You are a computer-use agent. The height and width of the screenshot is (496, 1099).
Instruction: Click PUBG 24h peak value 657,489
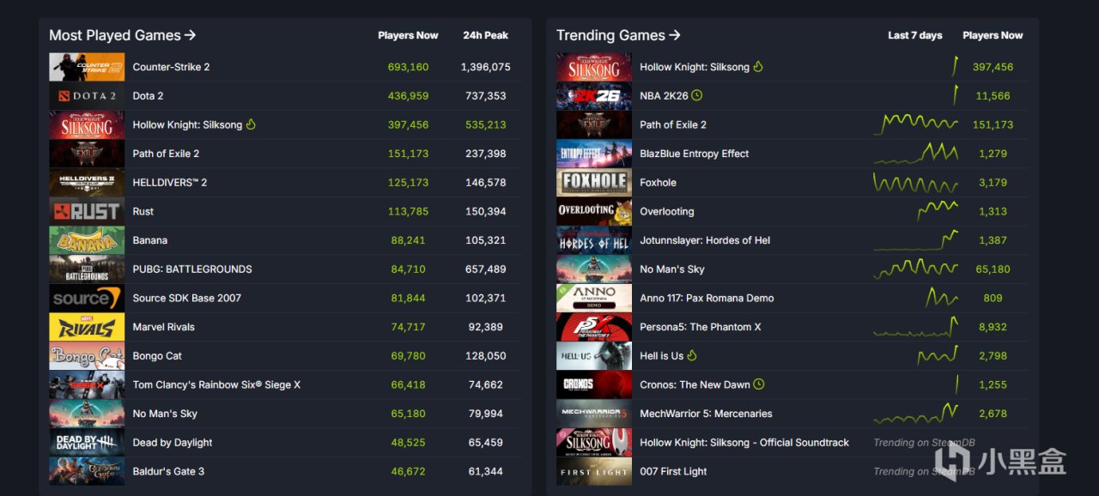point(486,269)
